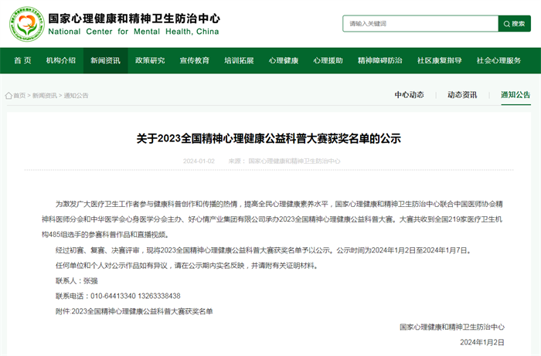Open the 心理健康 menu item
Image resolution: width=541 pixels, height=356 pixels.
point(284,60)
